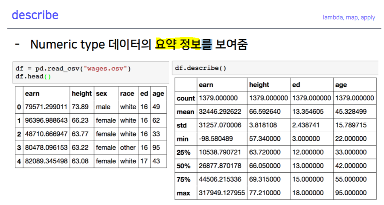Click 25% earn value 10538.790721
384x205 pixels.
click(x=220, y=152)
